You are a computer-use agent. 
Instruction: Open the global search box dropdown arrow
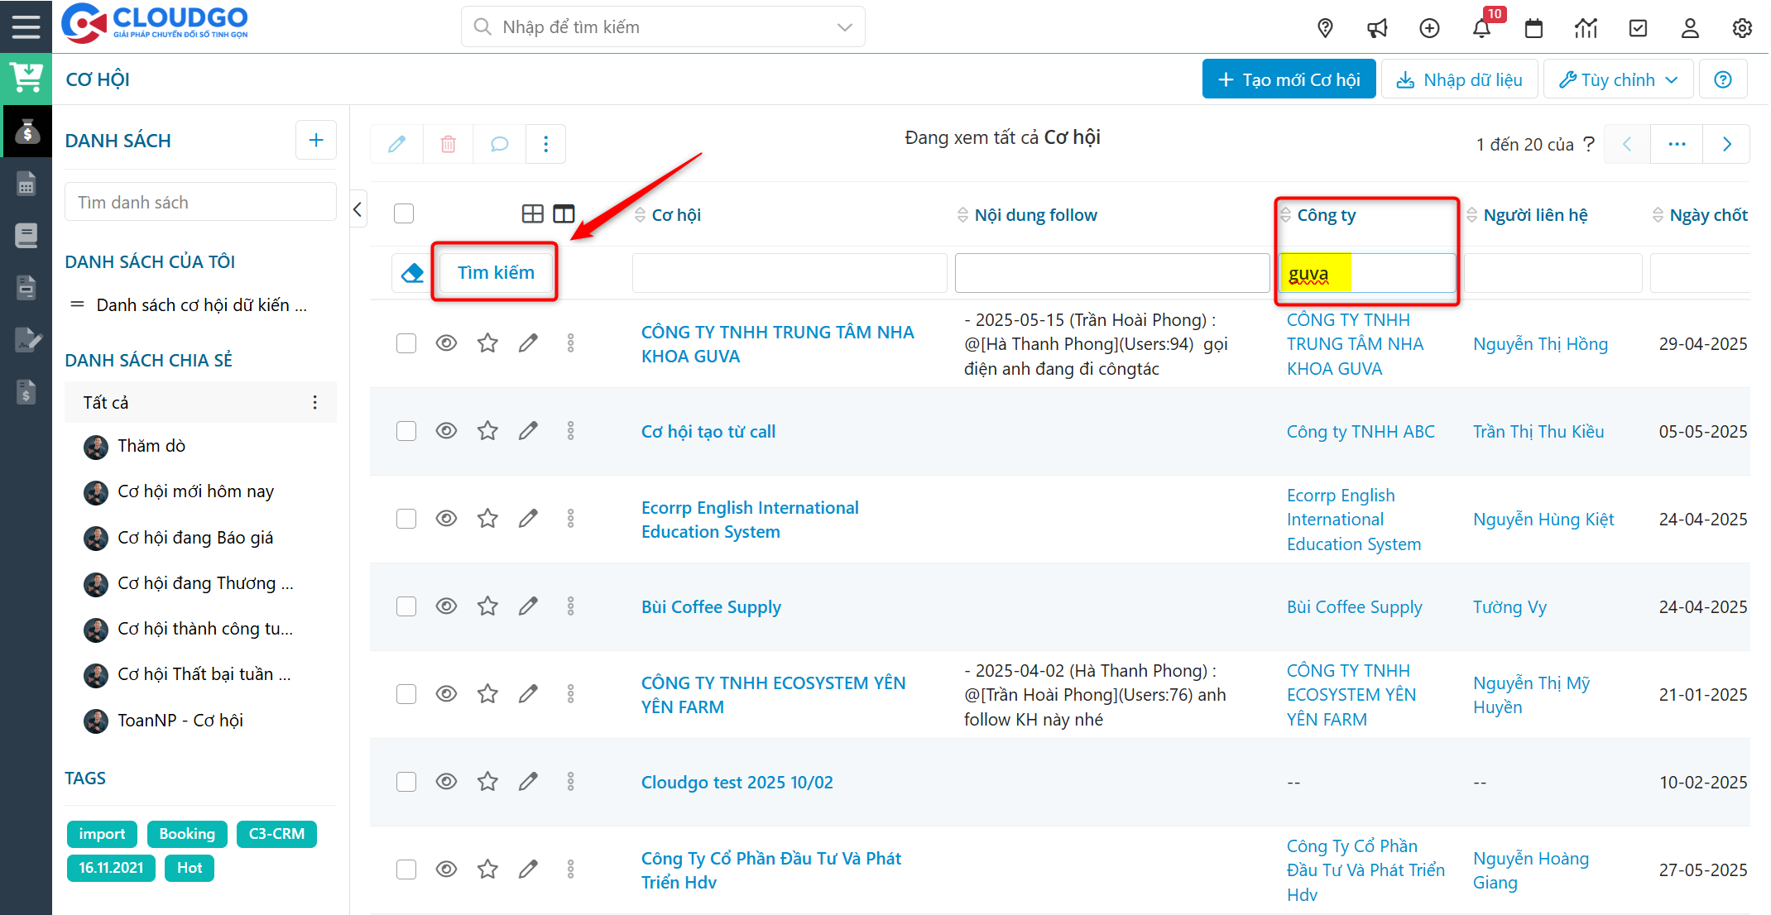click(844, 27)
